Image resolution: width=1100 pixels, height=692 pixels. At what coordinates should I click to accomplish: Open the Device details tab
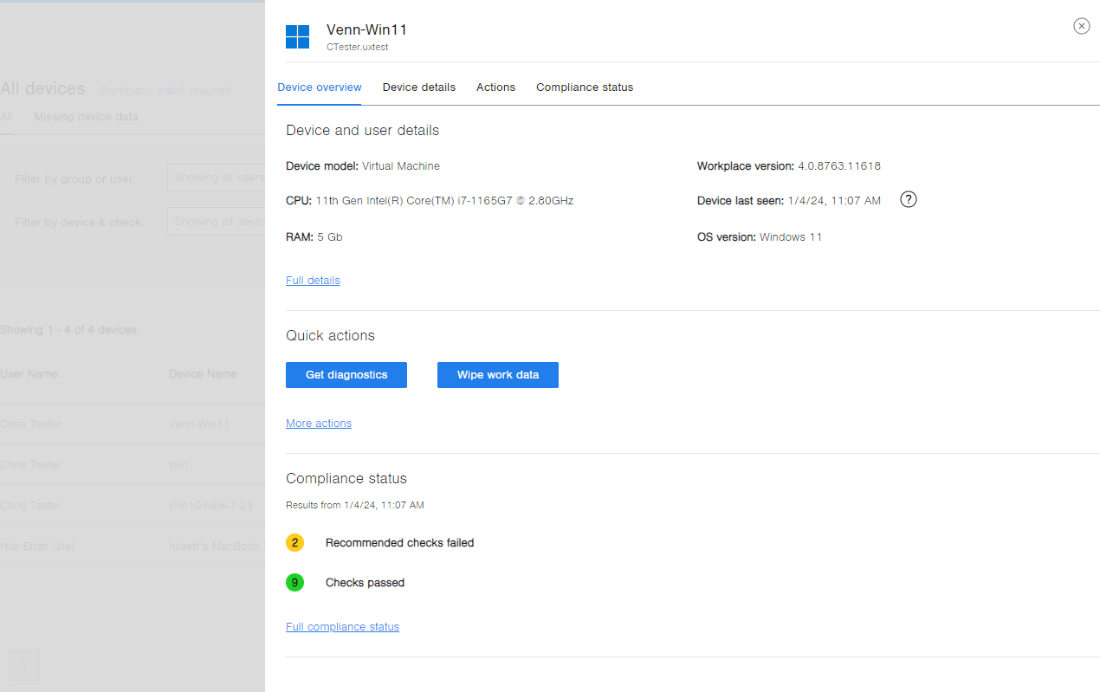click(x=419, y=87)
